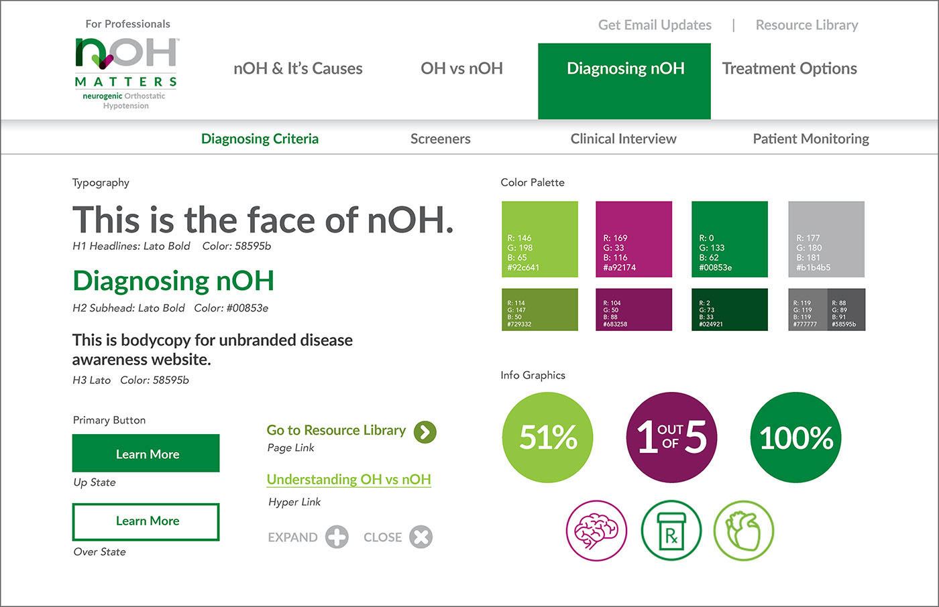This screenshot has width=939, height=607.
Task: Click the For Professionals text above the logo
Action: 127,24
